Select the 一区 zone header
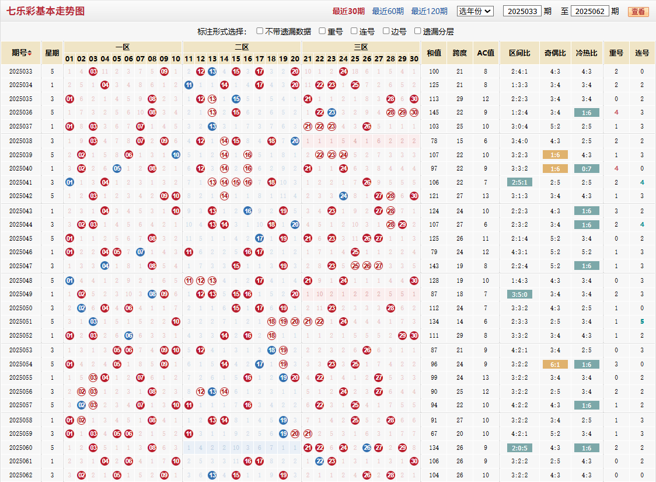 pyautogui.click(x=123, y=47)
